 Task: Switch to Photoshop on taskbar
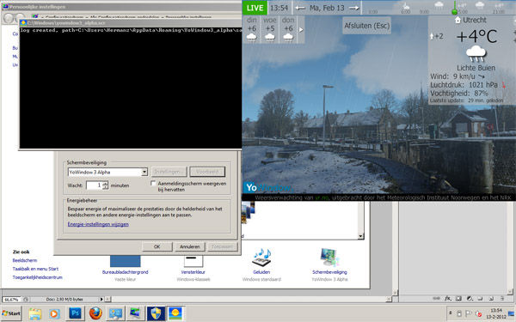click(75, 313)
